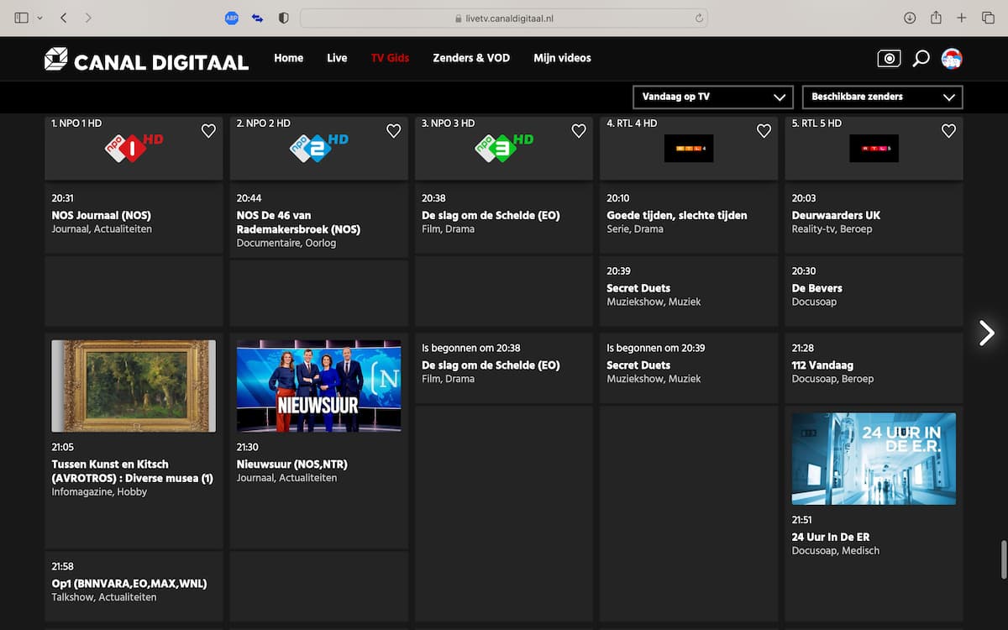Click the profile avatar icon

pos(952,58)
